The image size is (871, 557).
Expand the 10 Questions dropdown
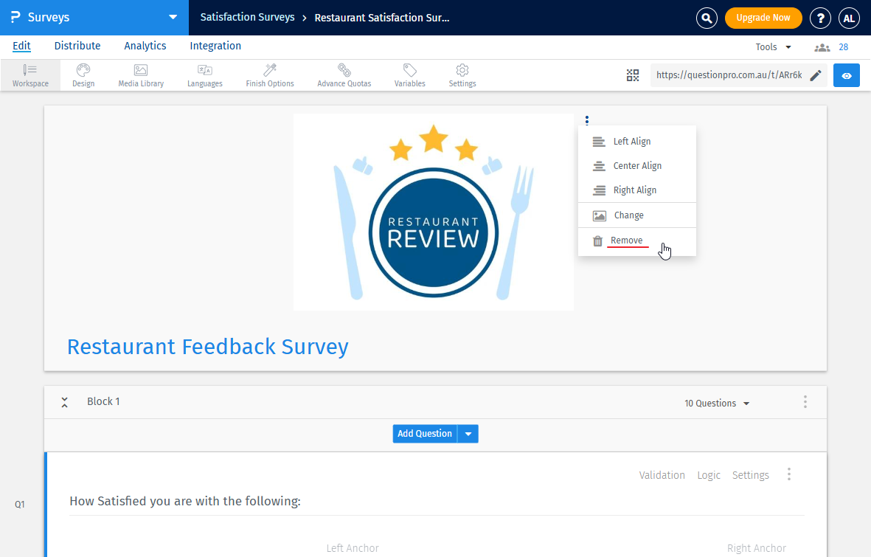[x=716, y=403]
